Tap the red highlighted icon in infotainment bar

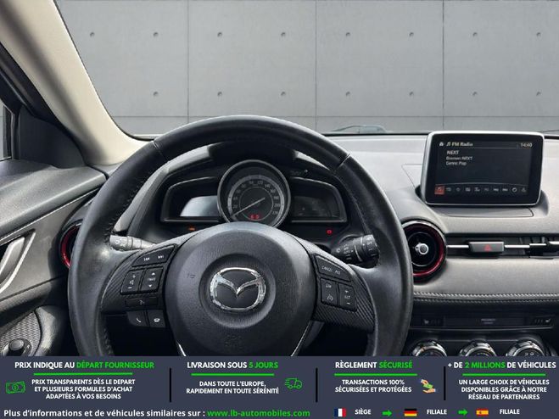tap(439, 190)
